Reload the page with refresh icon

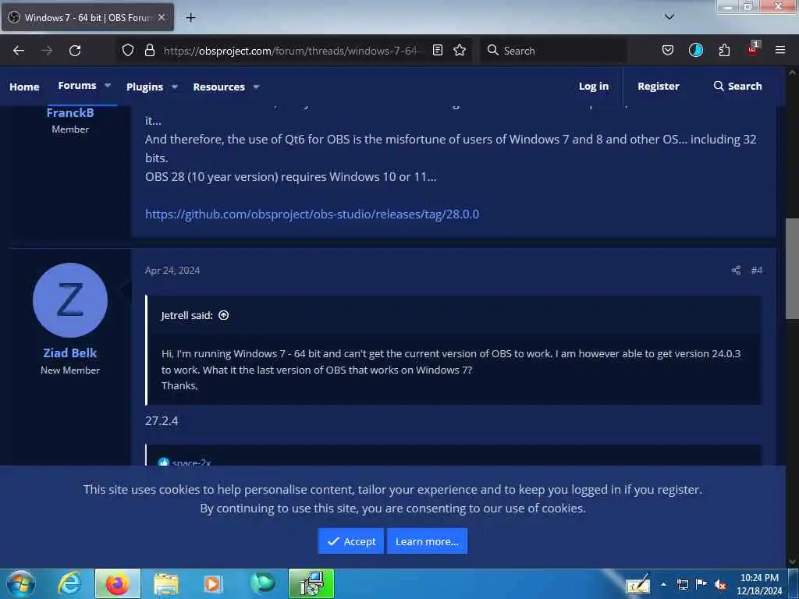click(x=75, y=51)
